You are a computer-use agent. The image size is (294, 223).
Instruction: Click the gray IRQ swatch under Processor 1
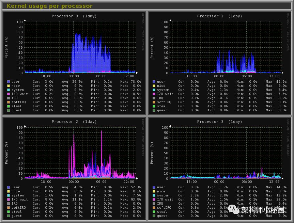154,98
